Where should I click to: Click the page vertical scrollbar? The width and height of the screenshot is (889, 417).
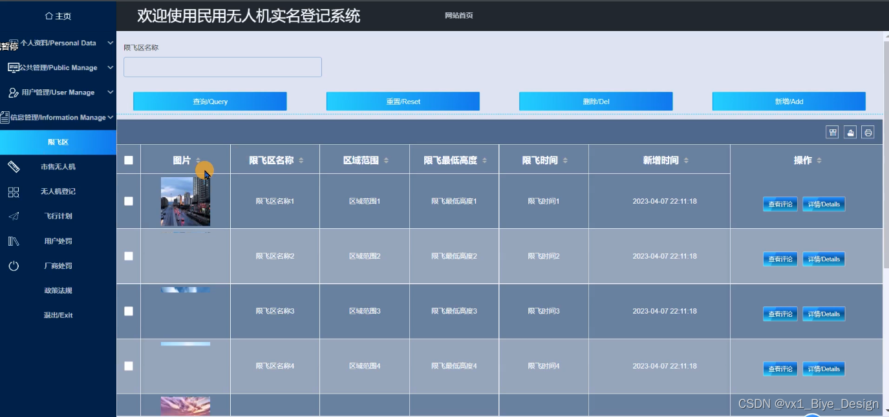tap(886, 155)
